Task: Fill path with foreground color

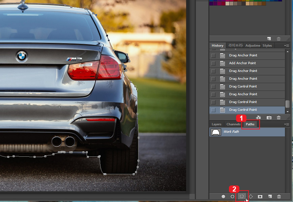Action: tap(223, 196)
